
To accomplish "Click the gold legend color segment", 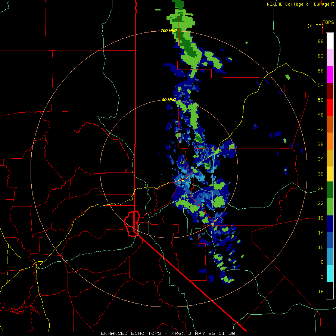I will [x=330, y=158].
